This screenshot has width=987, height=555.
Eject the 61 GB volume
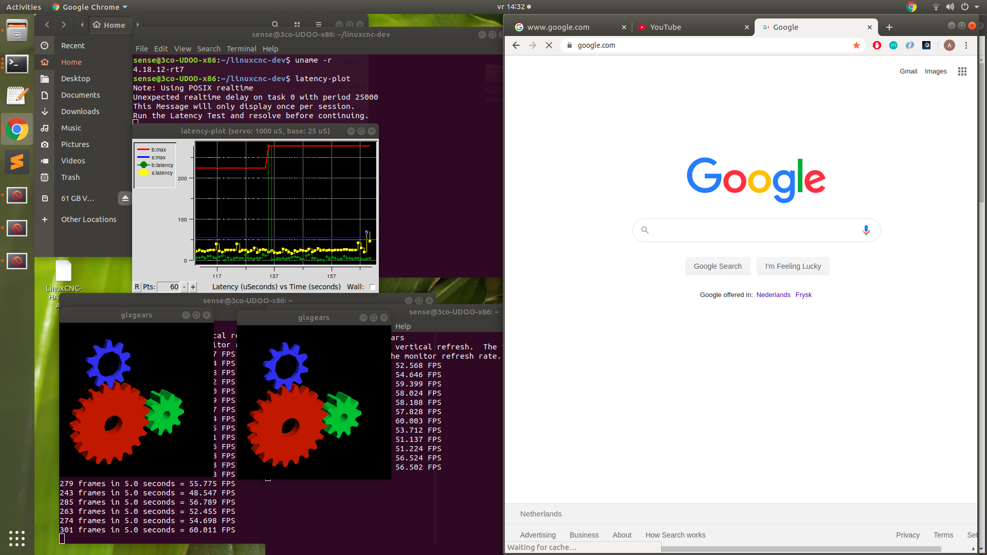tap(125, 198)
